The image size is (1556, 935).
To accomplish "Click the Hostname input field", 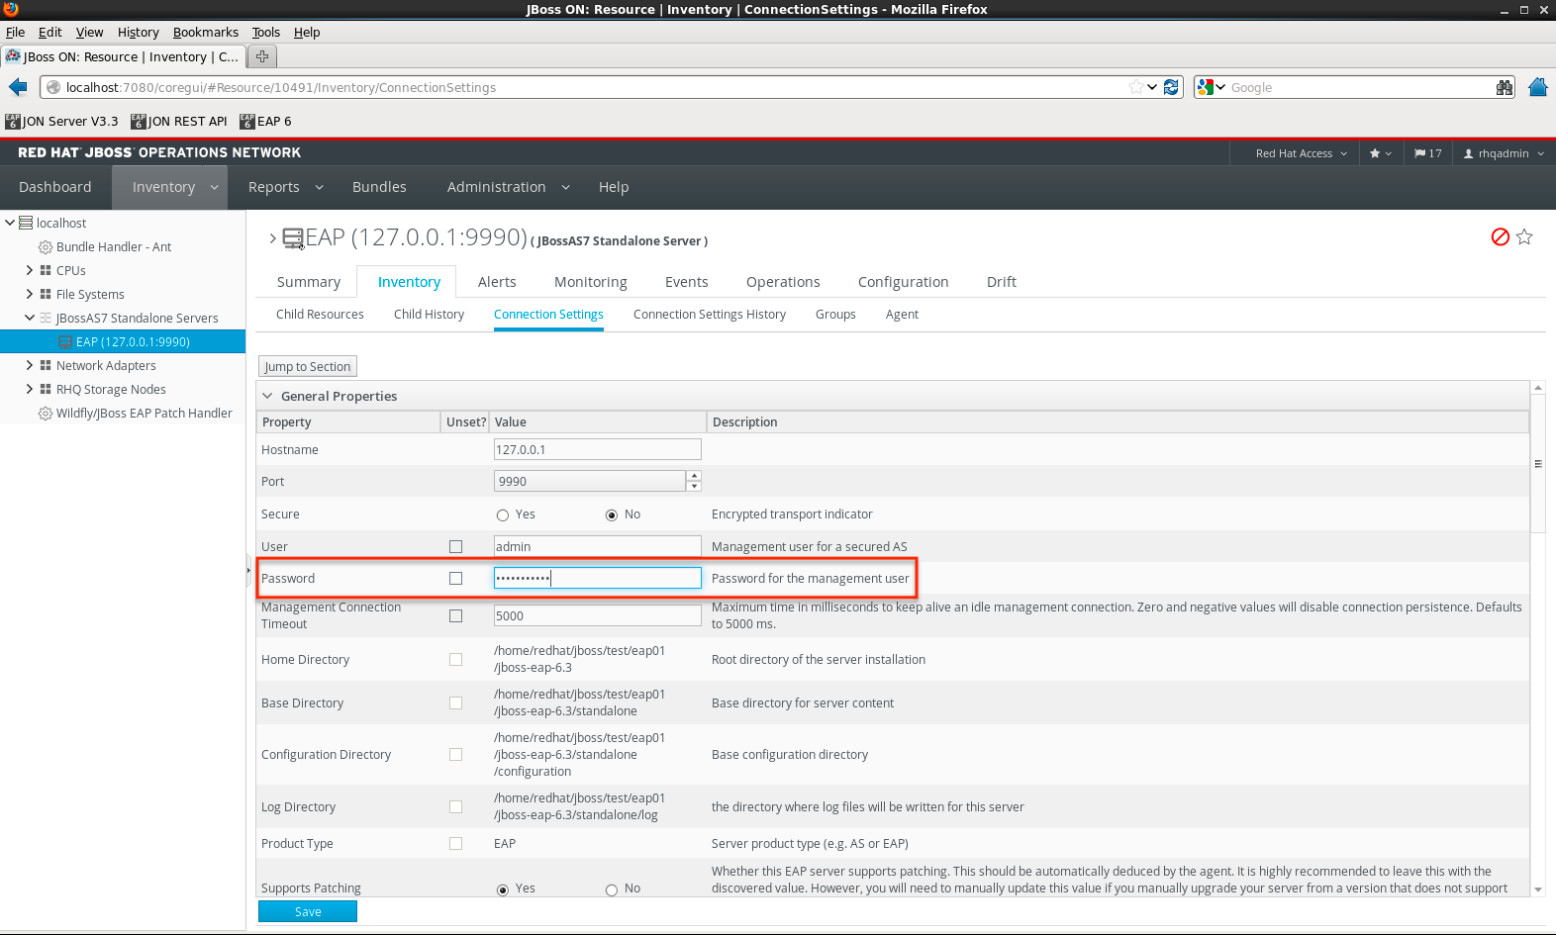I will pyautogui.click(x=598, y=449).
